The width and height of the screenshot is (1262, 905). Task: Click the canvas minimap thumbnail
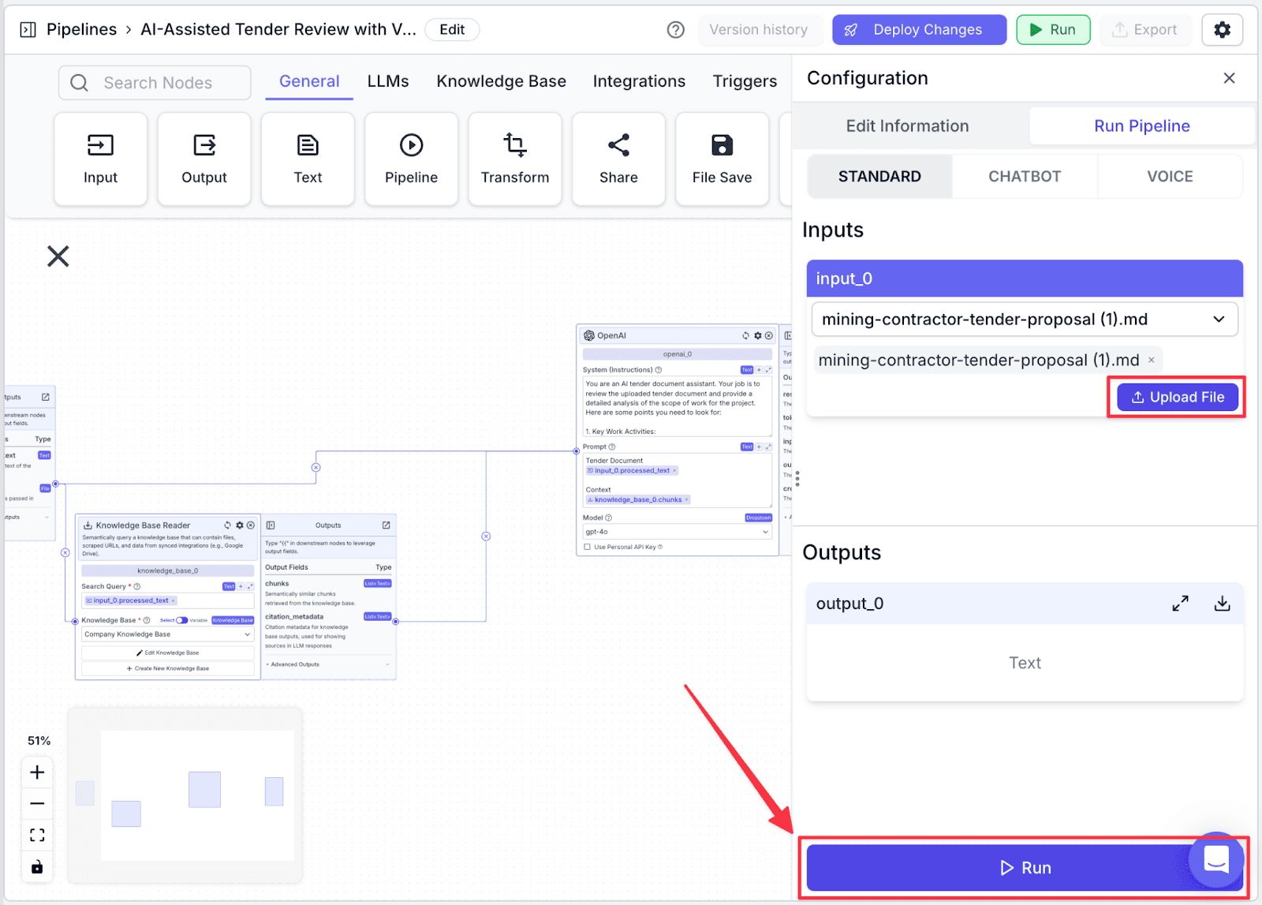pyautogui.click(x=185, y=795)
